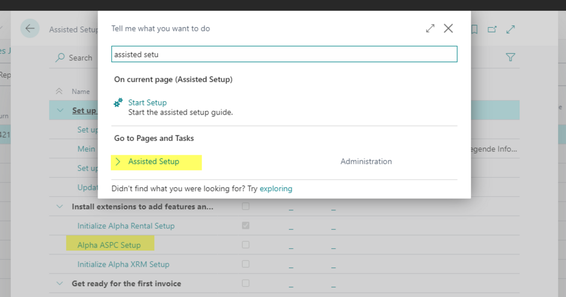Click the exploring link
This screenshot has width=566, height=297.
(x=276, y=189)
